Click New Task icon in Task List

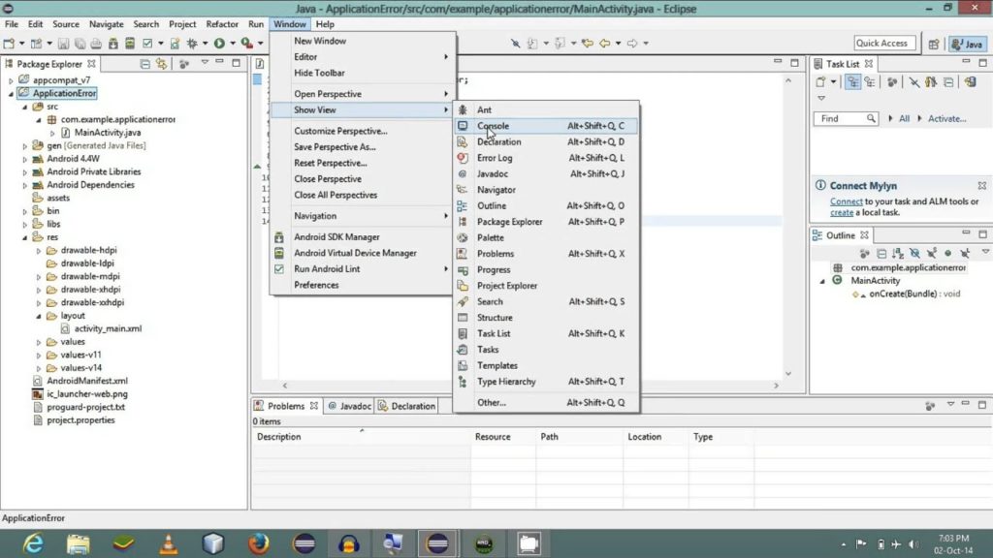tap(820, 81)
